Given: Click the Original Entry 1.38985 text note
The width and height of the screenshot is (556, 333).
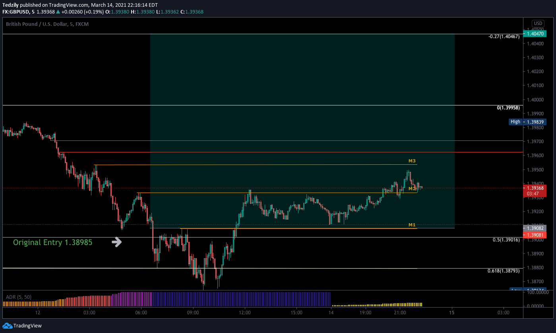Looking at the screenshot, I should (52, 242).
